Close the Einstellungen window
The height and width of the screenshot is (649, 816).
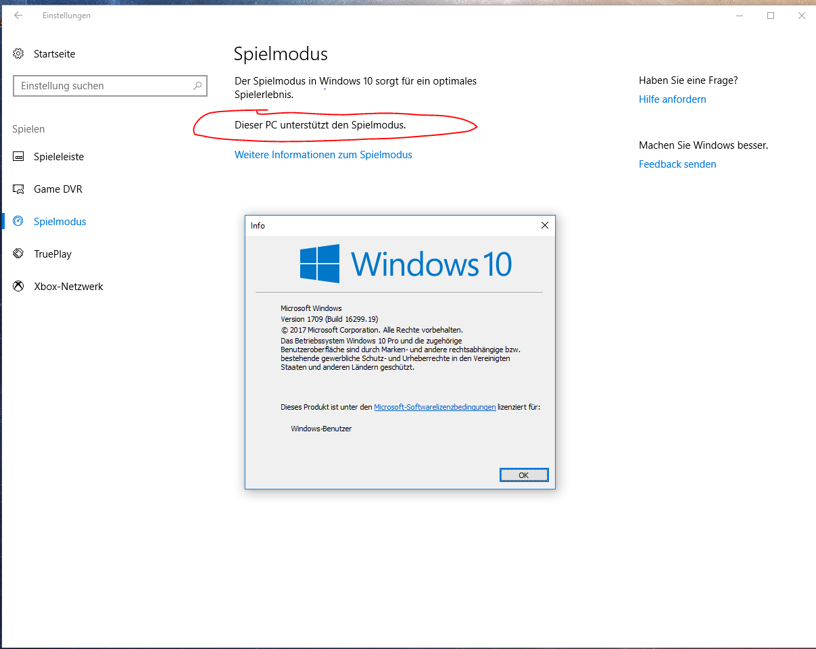pyautogui.click(x=802, y=16)
